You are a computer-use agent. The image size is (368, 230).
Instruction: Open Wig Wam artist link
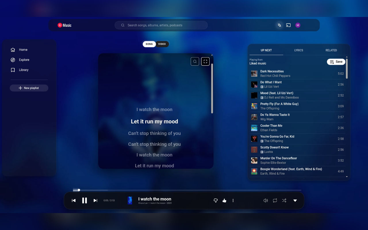[x=267, y=119]
